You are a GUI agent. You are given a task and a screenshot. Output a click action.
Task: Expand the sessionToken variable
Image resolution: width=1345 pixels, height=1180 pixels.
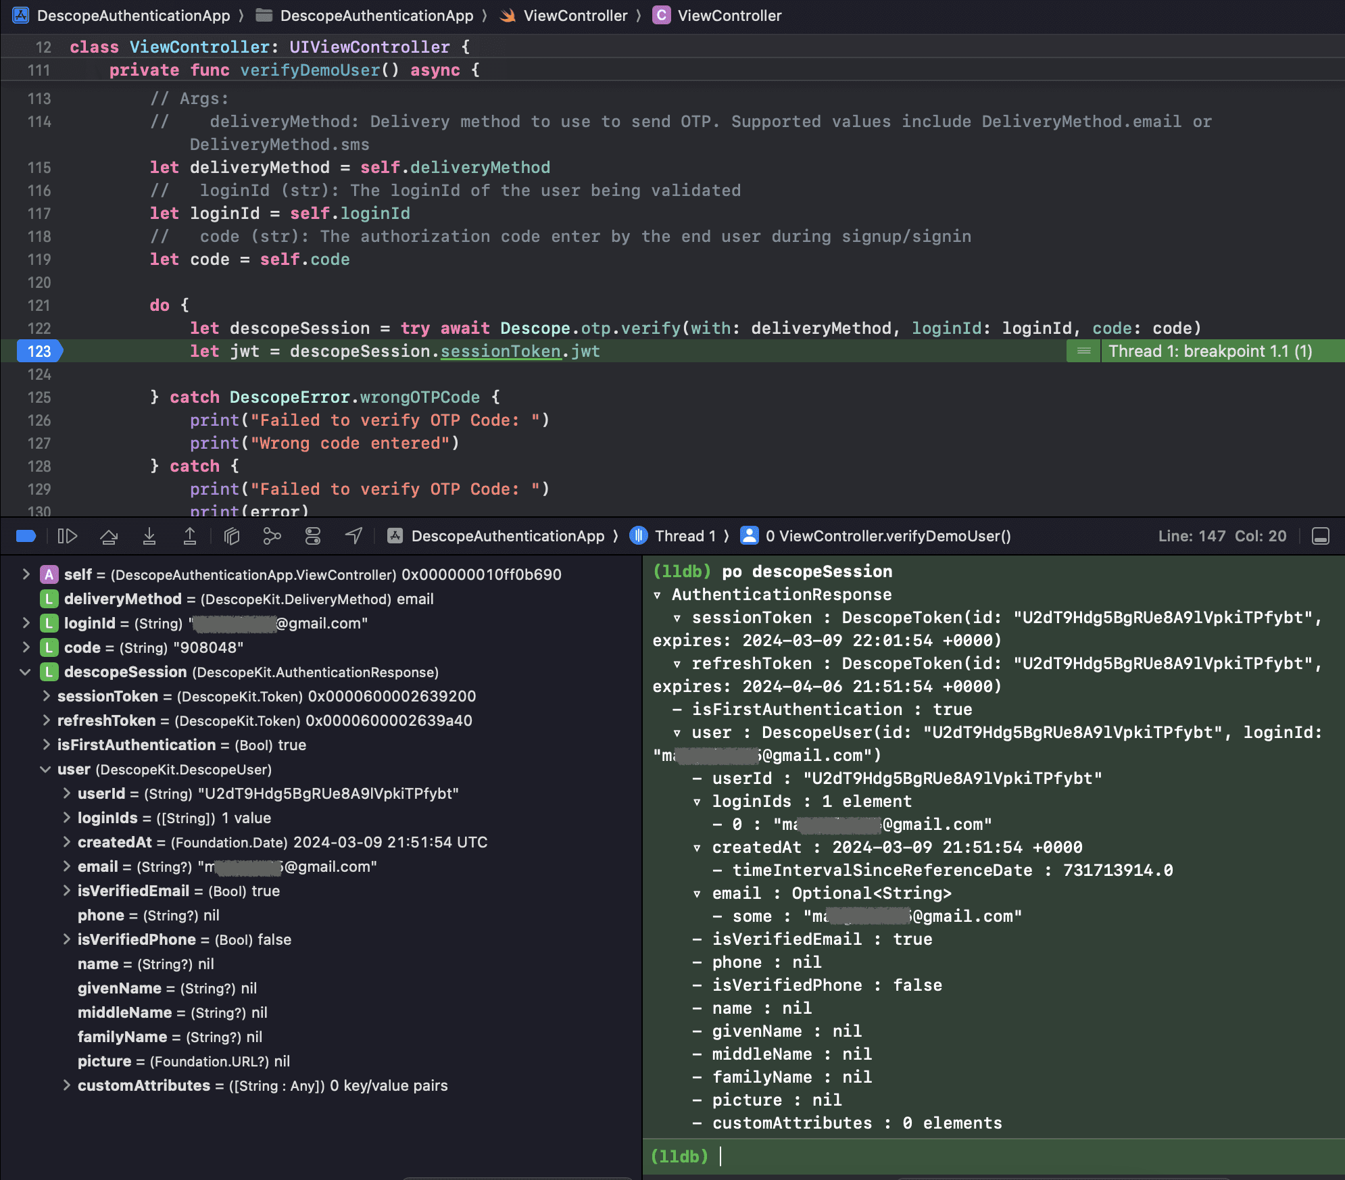click(46, 696)
